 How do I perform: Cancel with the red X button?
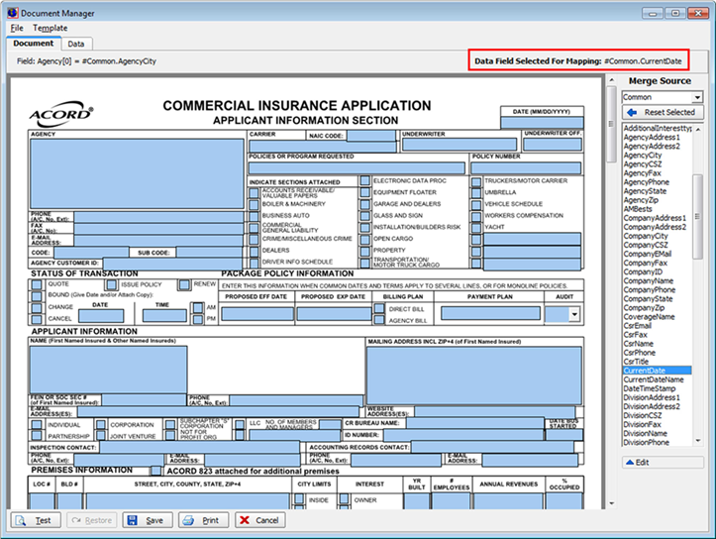(x=258, y=520)
